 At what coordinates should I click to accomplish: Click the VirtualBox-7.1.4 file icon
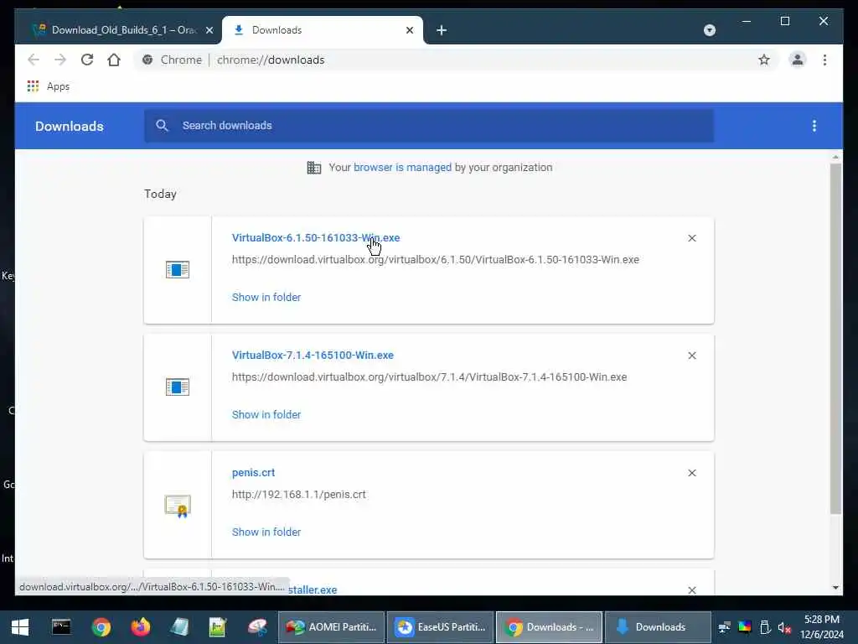[178, 387]
